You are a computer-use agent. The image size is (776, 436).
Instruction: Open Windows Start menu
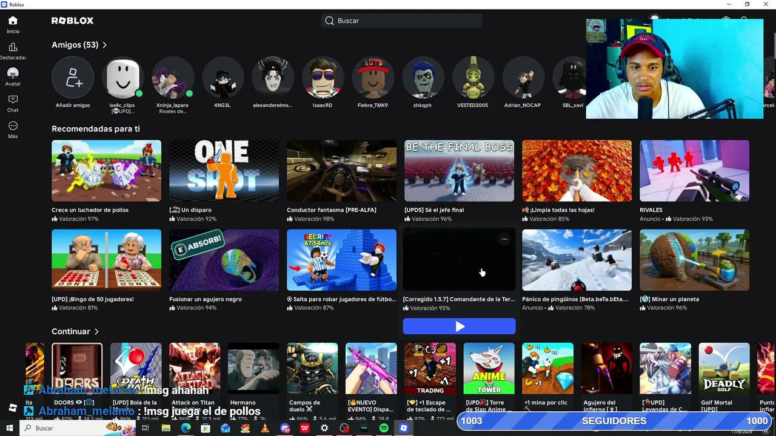click(10, 428)
